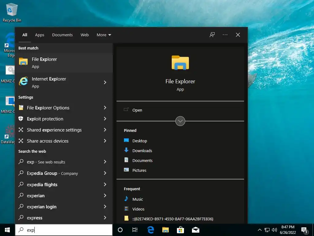Expand Exploit protection arrow
Image resolution: width=314 pixels, height=236 pixels.
pos(105,119)
